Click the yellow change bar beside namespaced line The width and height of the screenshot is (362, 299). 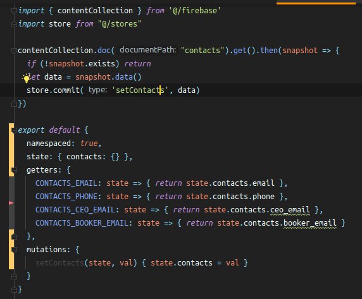tap(11, 143)
